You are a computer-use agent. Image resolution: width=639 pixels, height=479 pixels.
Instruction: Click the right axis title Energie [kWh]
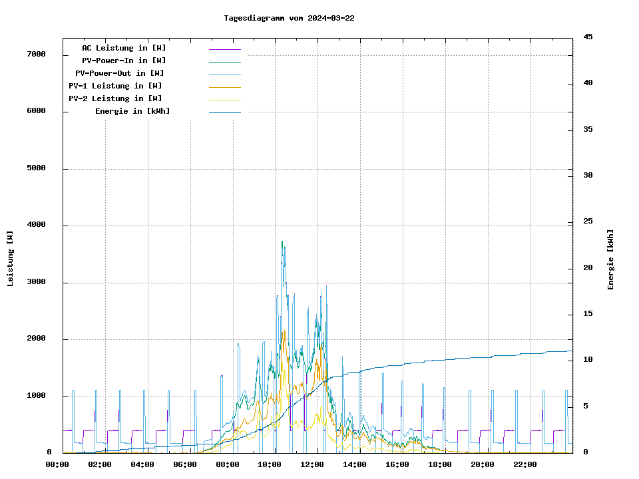610,259
